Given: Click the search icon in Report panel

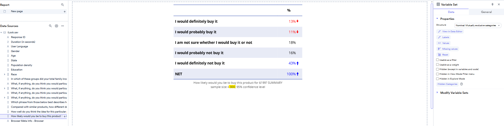Looking at the screenshot, I should coord(63,5).
